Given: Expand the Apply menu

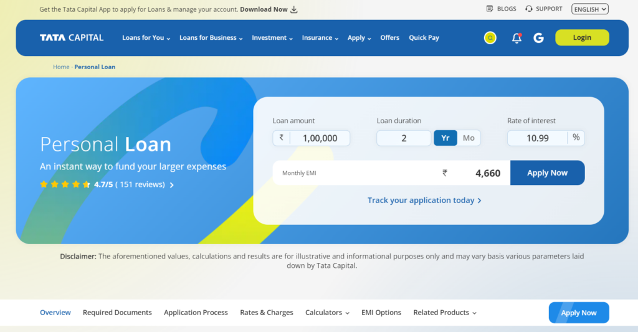Looking at the screenshot, I should [x=359, y=38].
